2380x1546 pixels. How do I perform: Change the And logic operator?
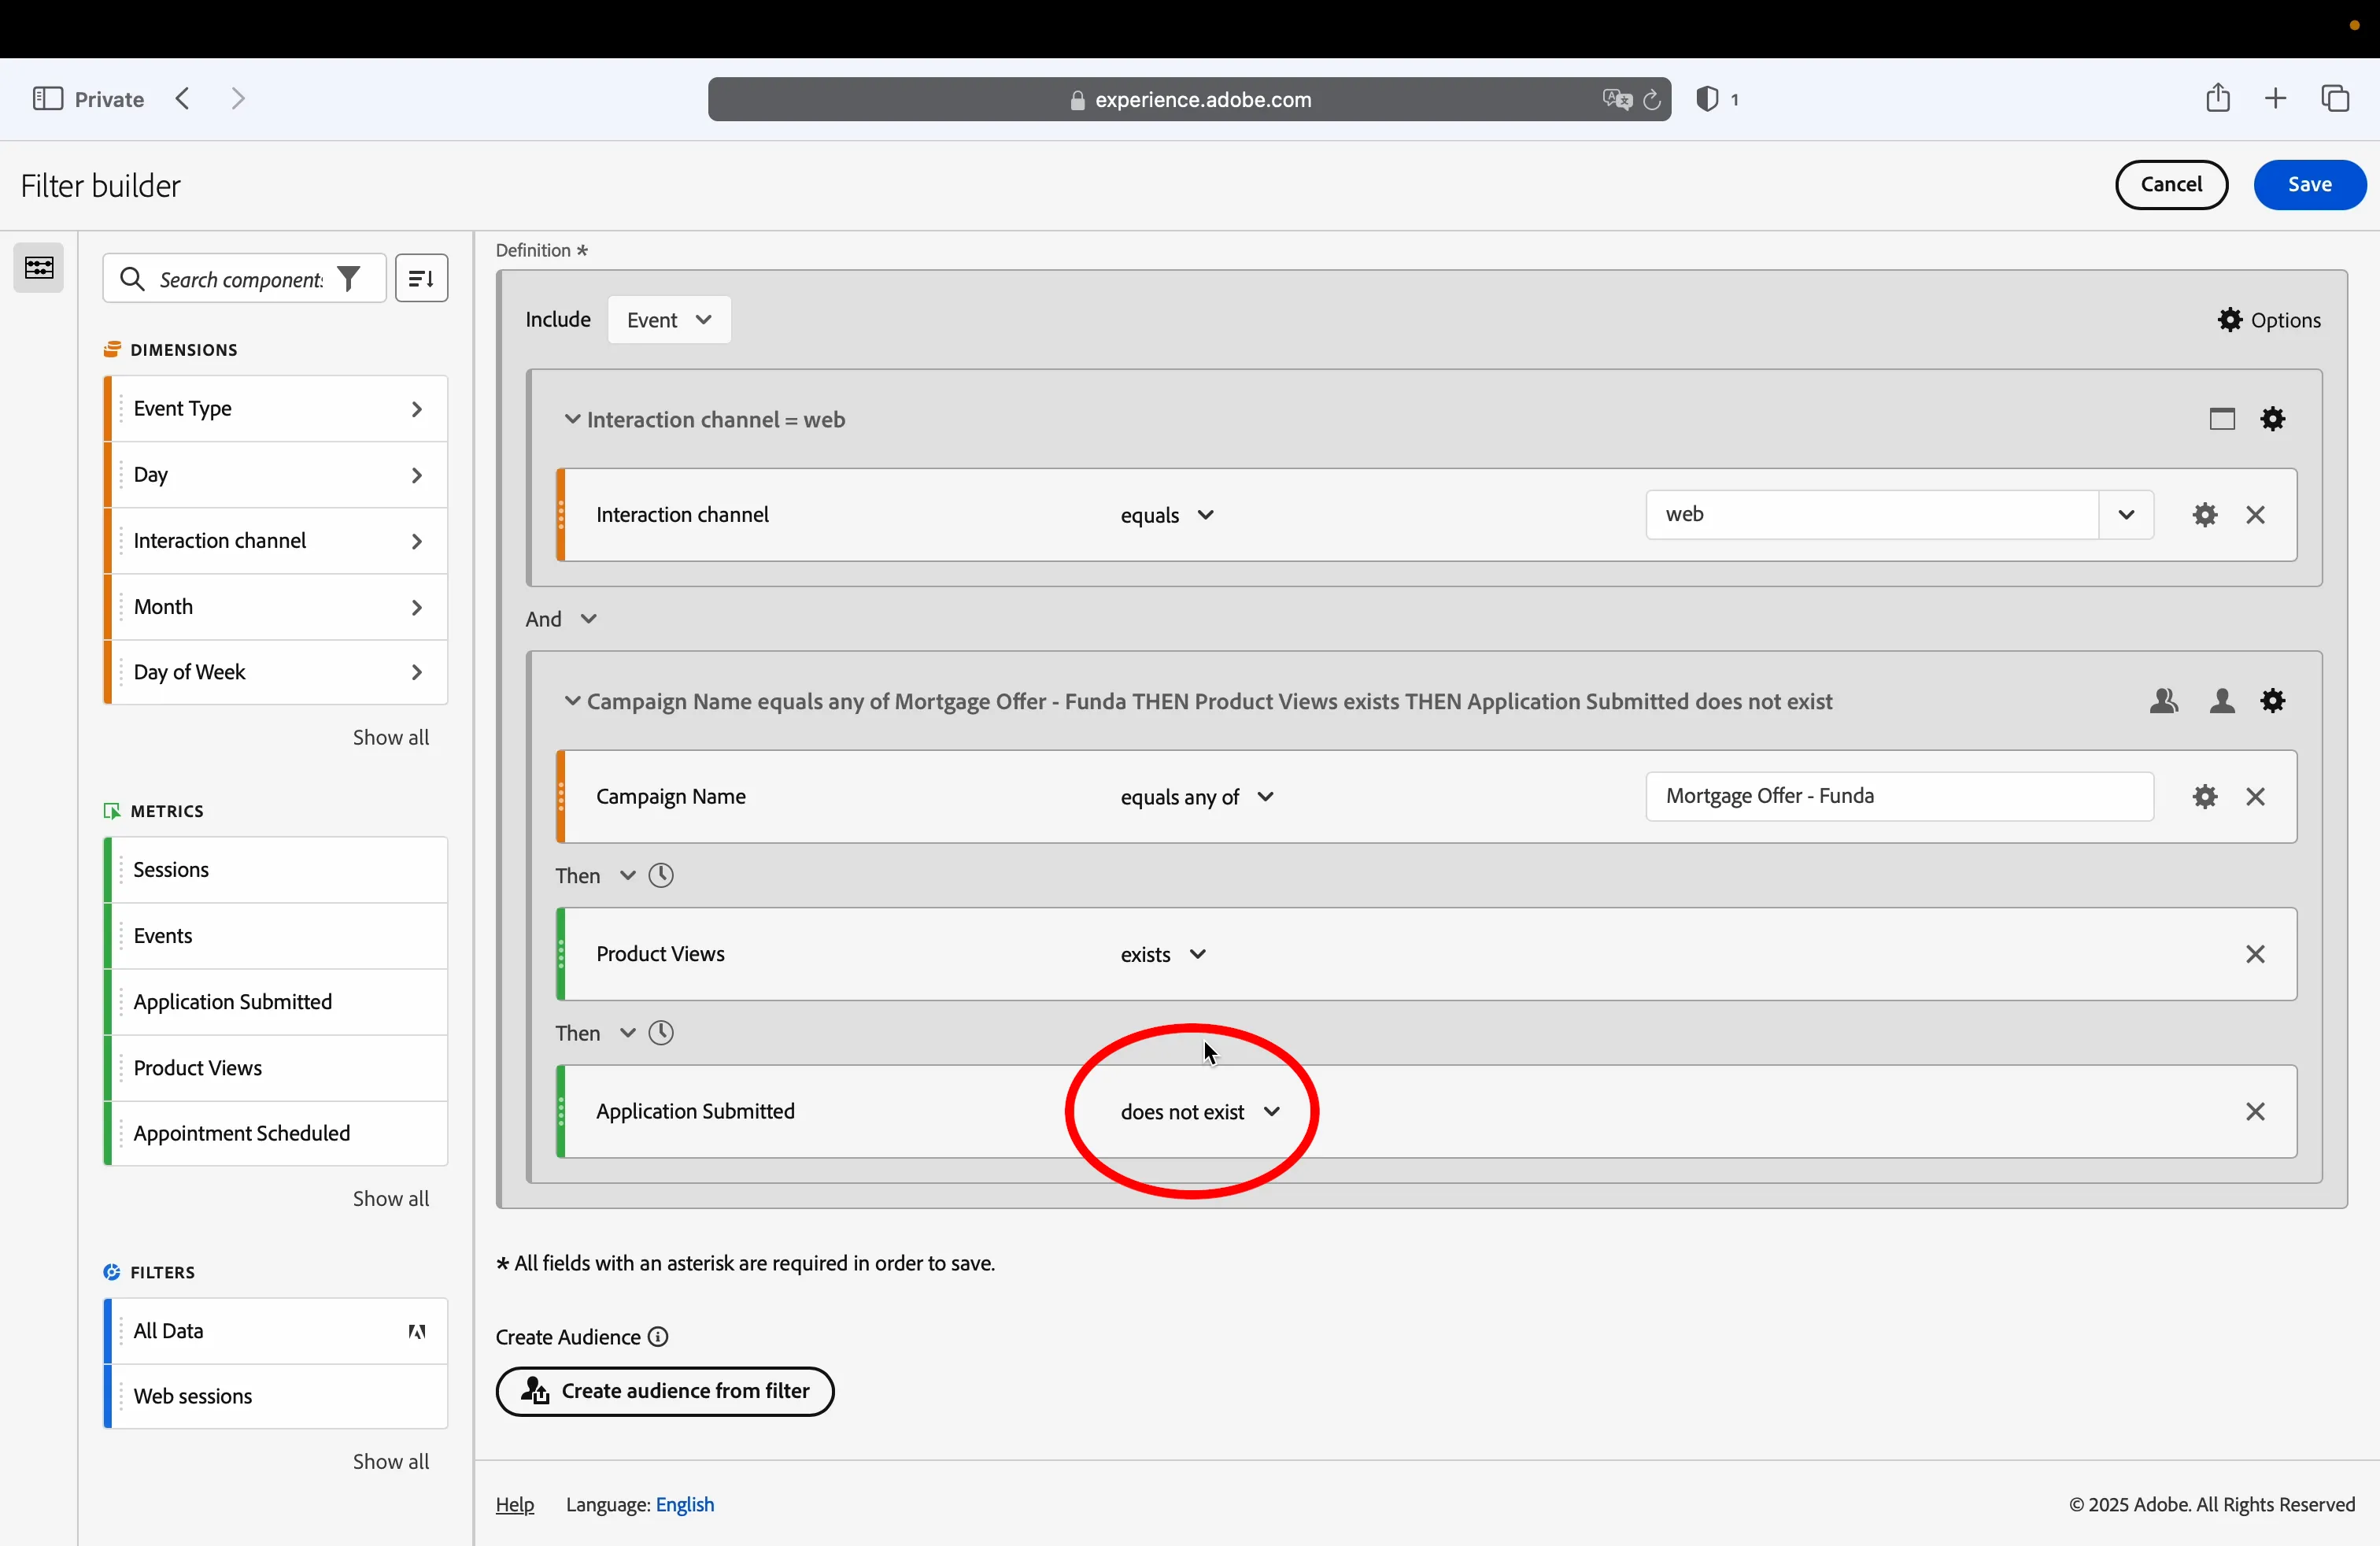coord(561,619)
